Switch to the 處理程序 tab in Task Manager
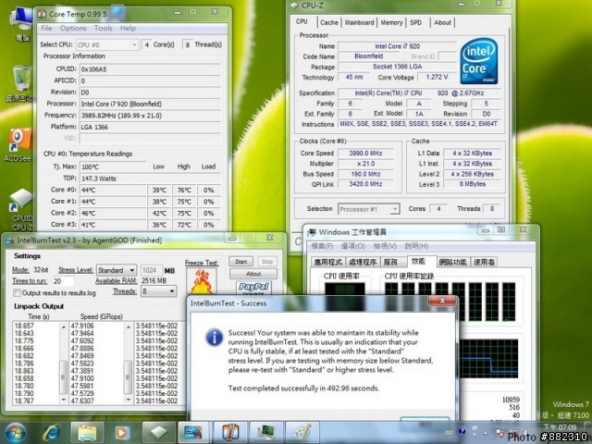 (x=363, y=262)
